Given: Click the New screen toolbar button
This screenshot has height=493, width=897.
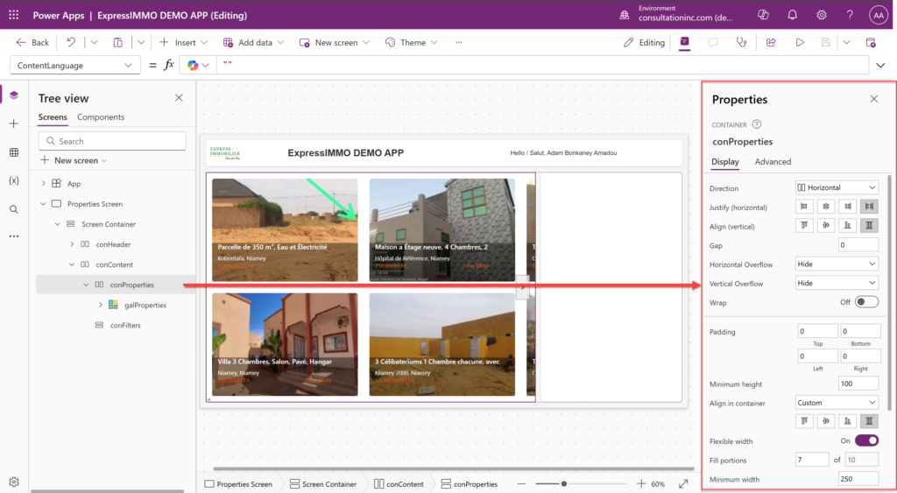Looking at the screenshot, I should coord(335,42).
